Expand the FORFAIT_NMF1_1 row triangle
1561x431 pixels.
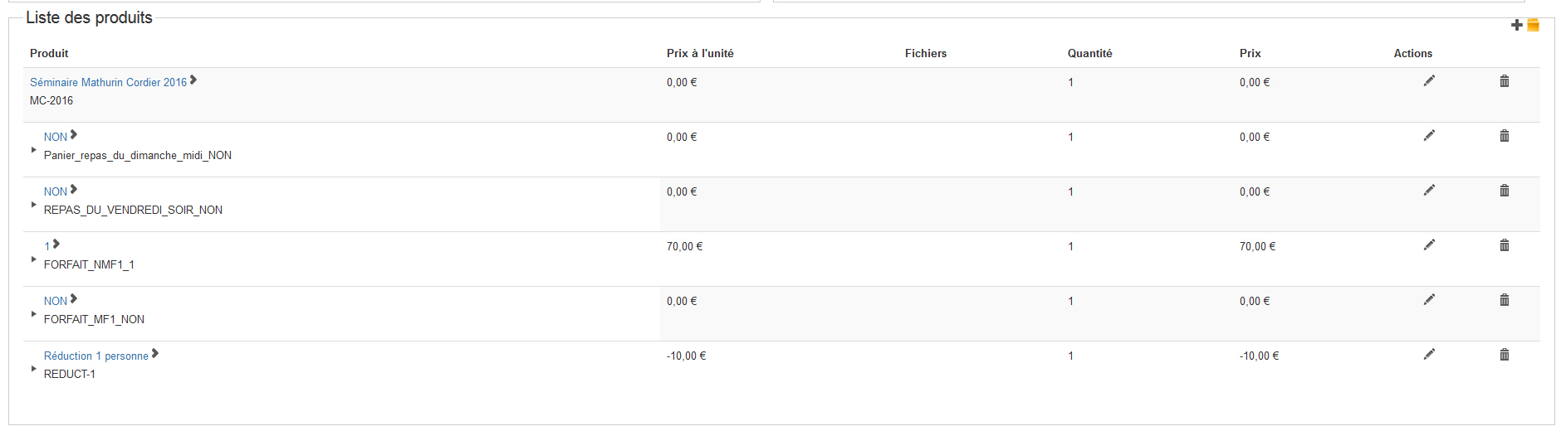33,259
